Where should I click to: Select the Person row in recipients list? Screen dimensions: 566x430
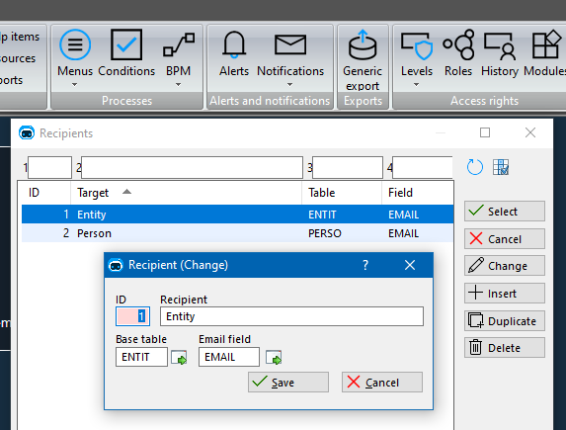tap(237, 233)
